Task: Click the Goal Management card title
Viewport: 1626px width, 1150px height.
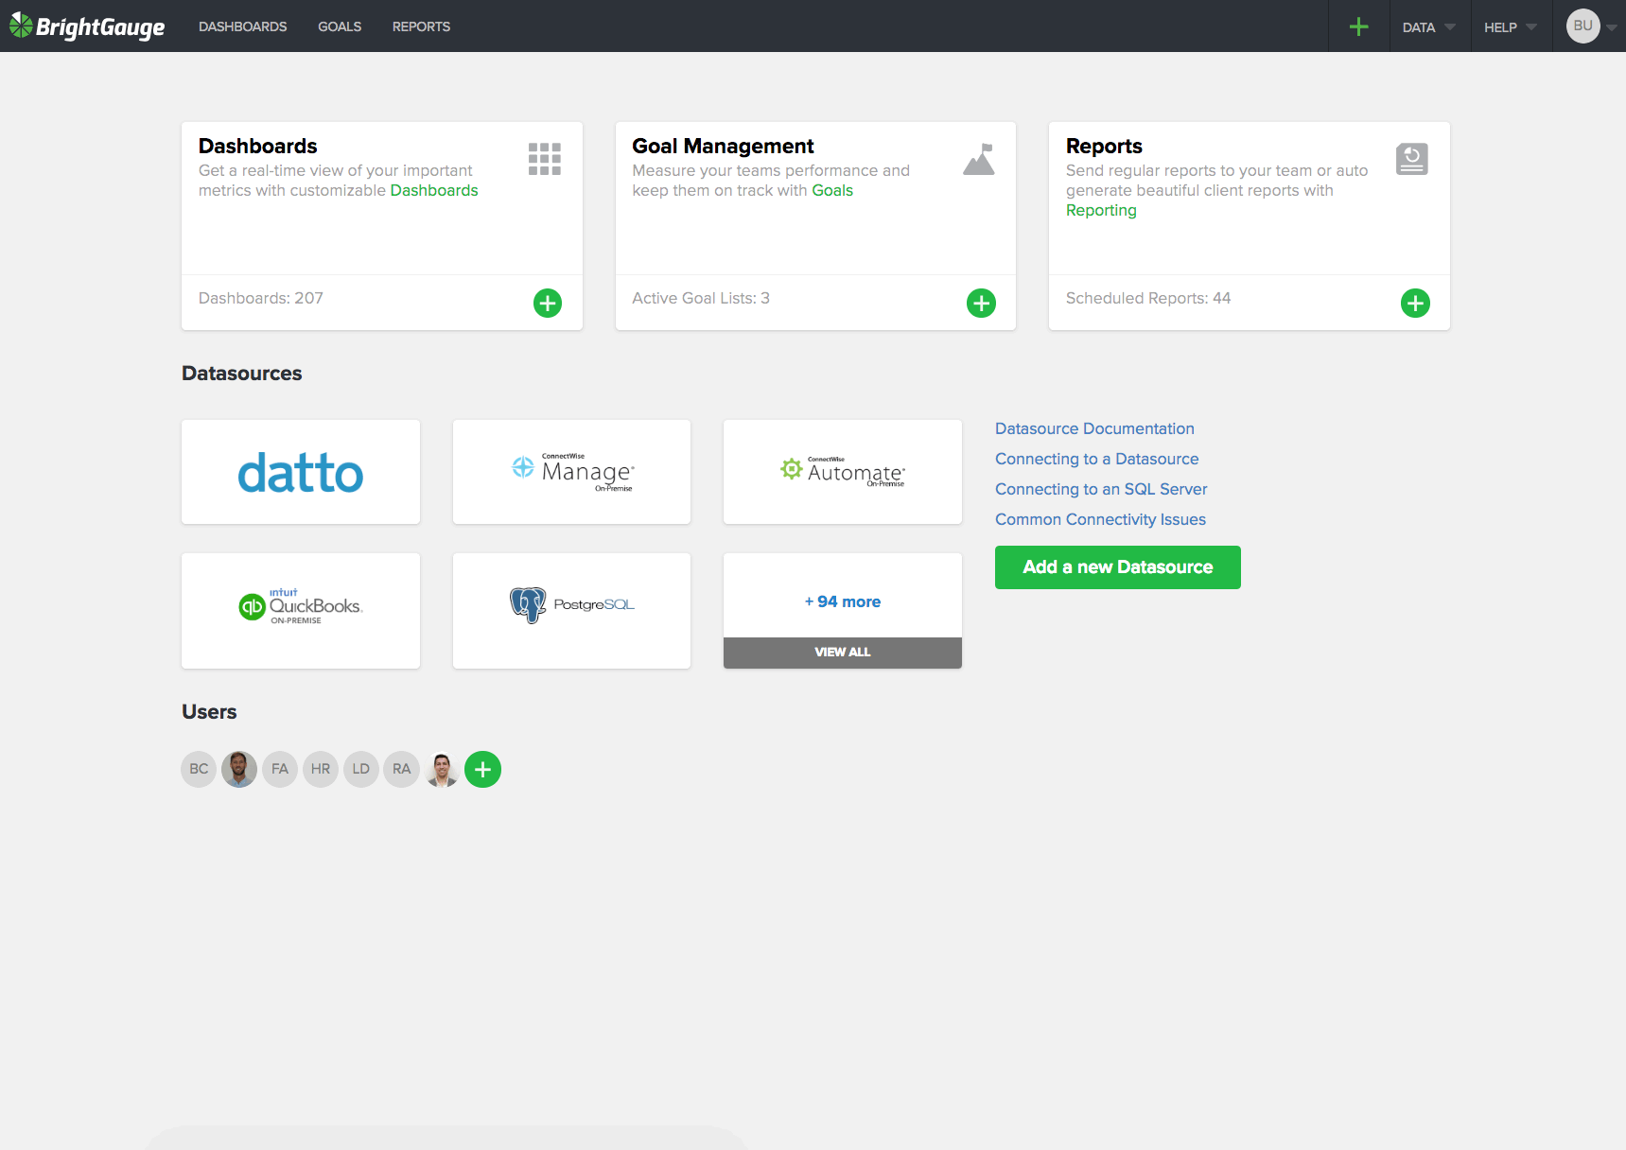Action: [723, 146]
